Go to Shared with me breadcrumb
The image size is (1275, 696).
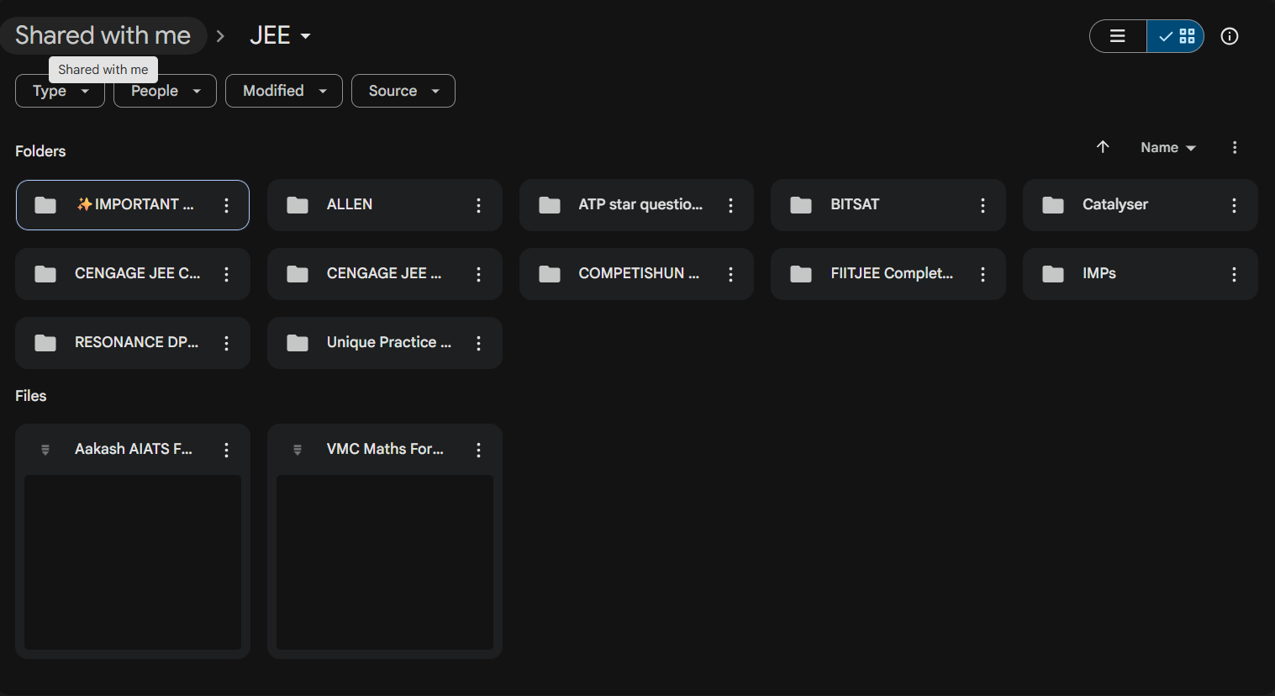103,35
